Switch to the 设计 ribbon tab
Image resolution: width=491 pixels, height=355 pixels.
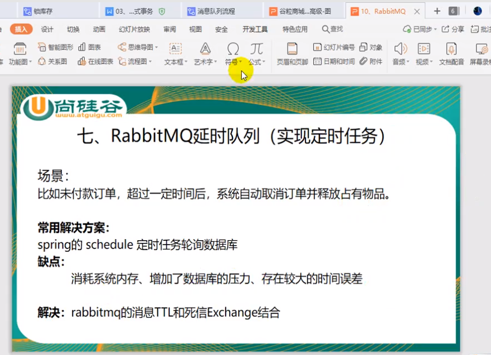(x=47, y=30)
